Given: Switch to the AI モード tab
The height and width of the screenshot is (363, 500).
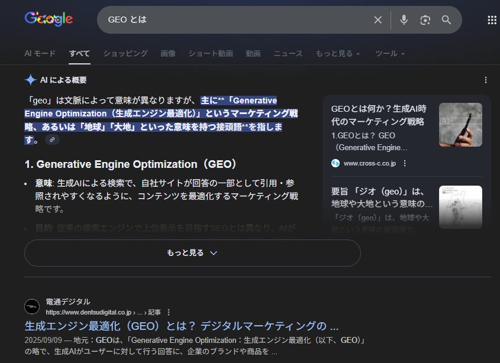Looking at the screenshot, I should point(40,53).
